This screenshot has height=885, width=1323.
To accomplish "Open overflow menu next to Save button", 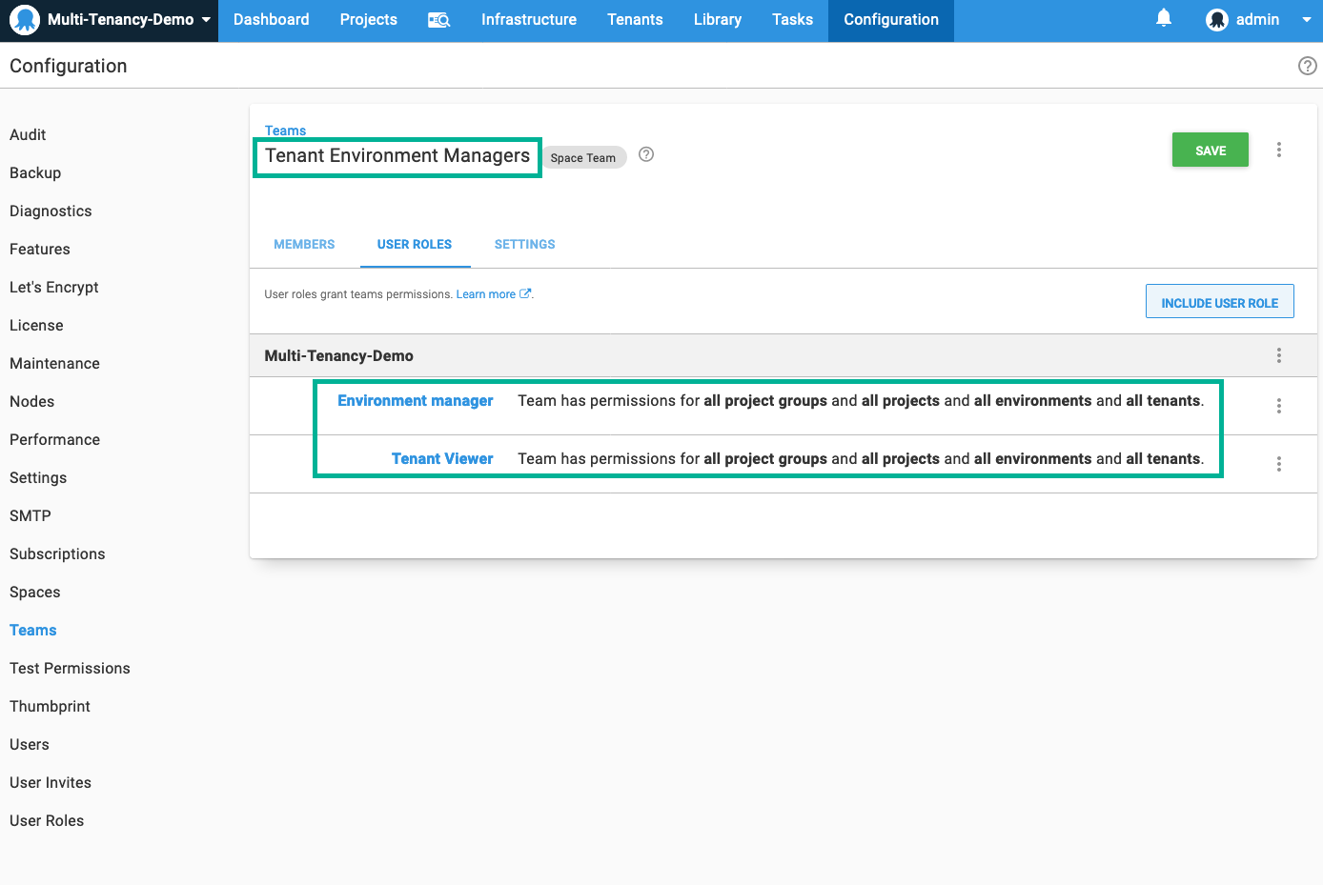I will pos(1278,150).
